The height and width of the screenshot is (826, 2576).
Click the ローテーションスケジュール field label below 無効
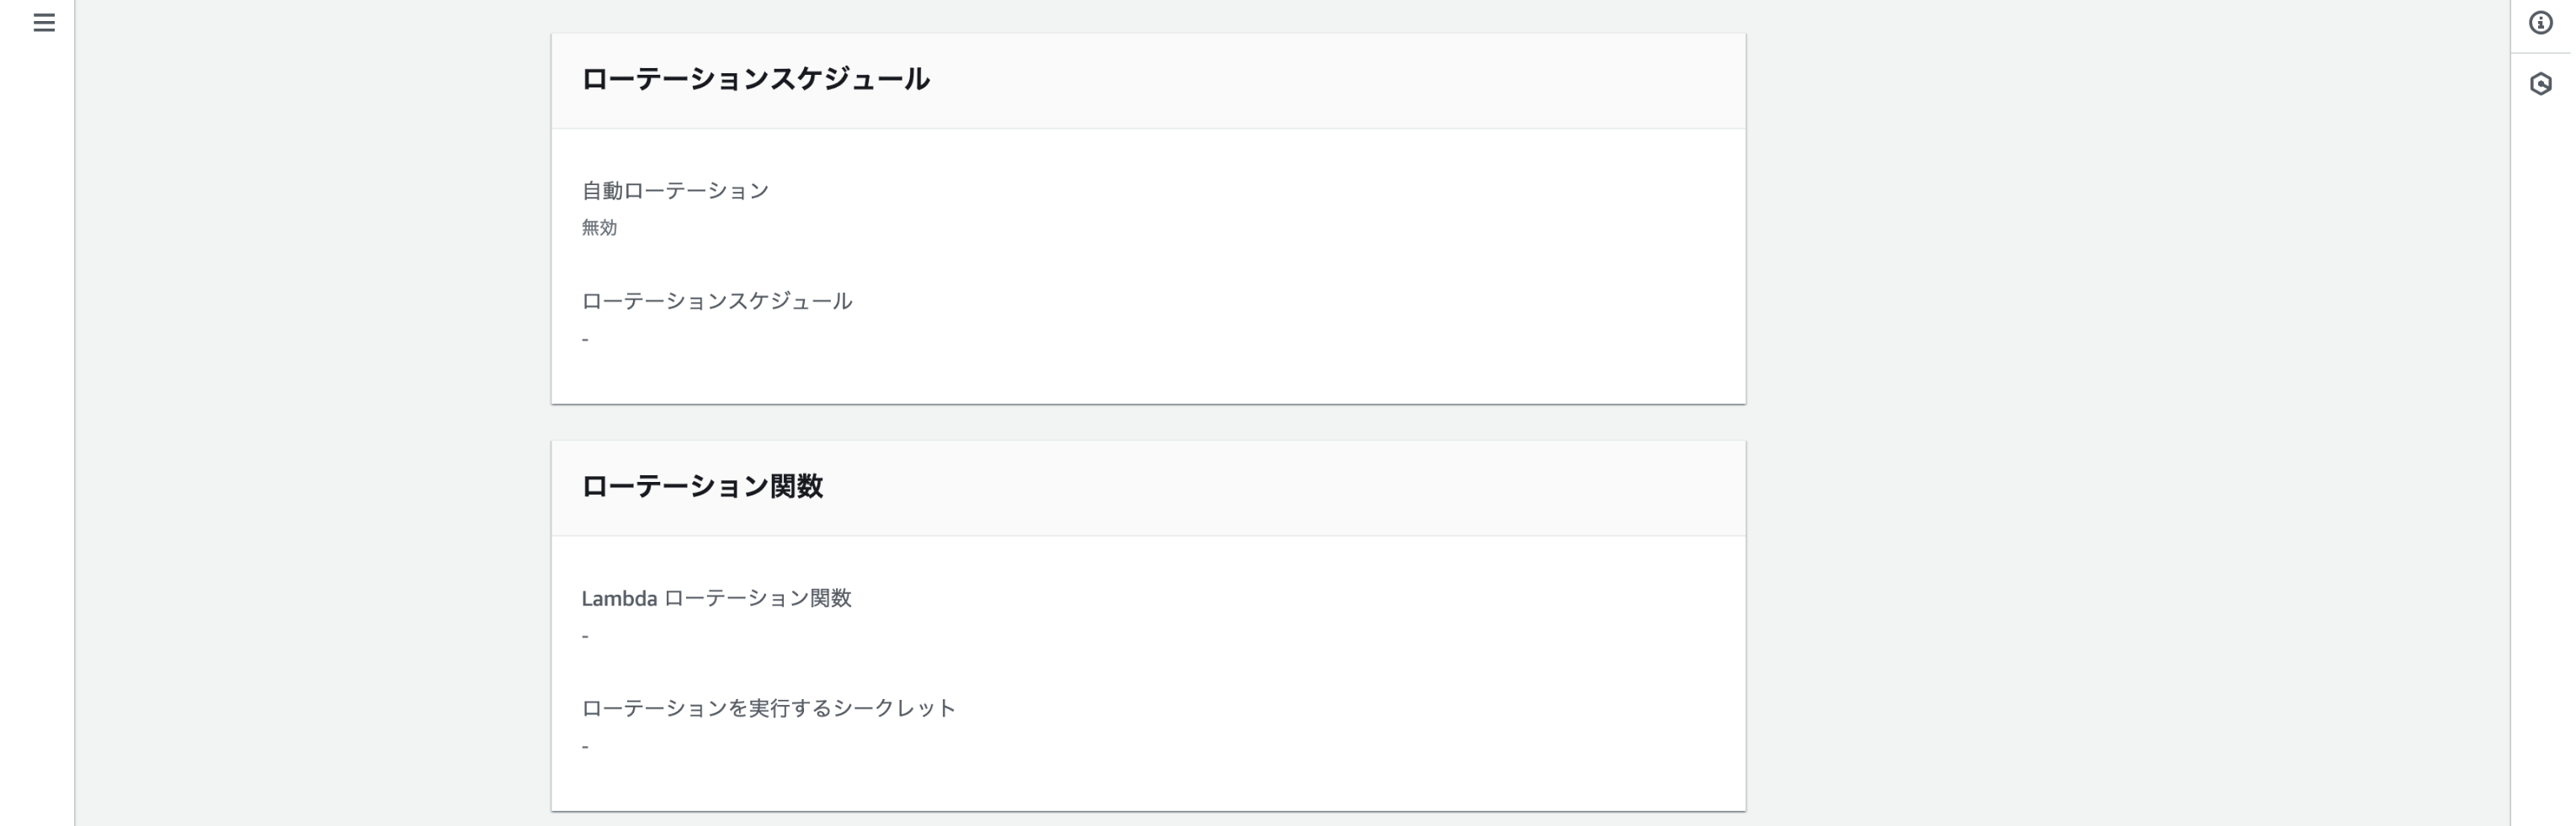click(x=716, y=302)
